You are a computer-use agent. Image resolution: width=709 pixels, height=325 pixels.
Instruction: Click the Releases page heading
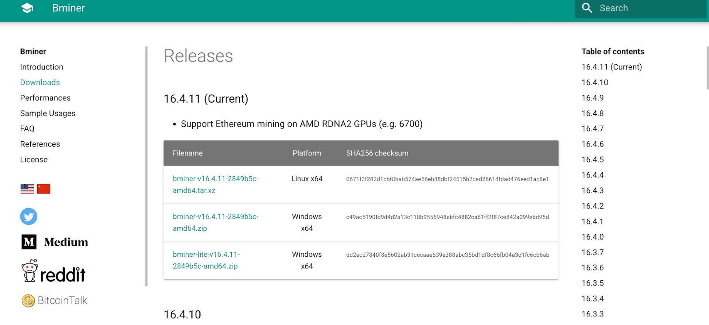tap(199, 56)
